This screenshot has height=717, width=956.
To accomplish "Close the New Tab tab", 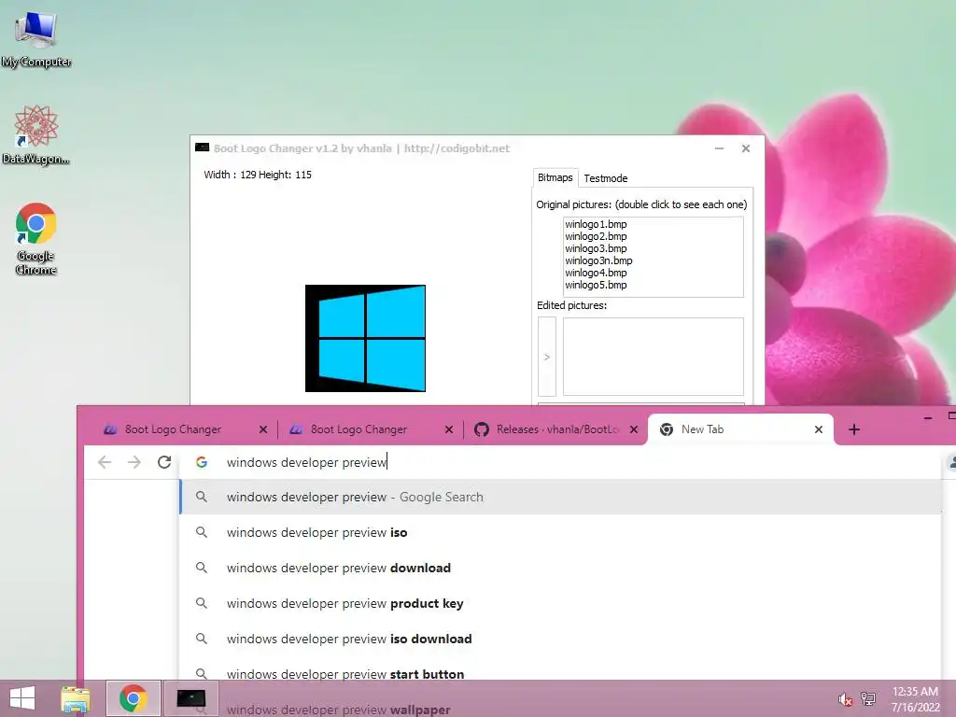I will (x=819, y=429).
